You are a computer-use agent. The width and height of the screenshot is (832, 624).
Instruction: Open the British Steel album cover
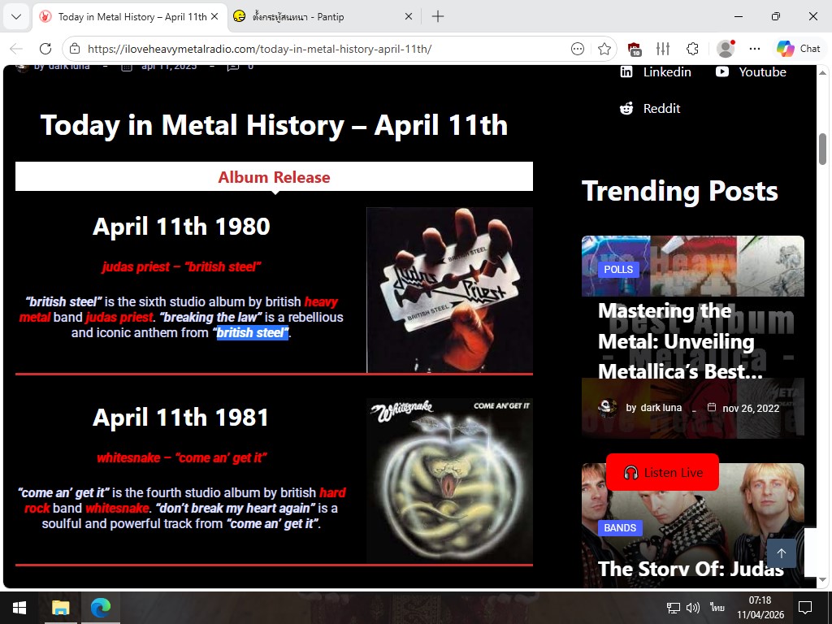pyautogui.click(x=449, y=290)
